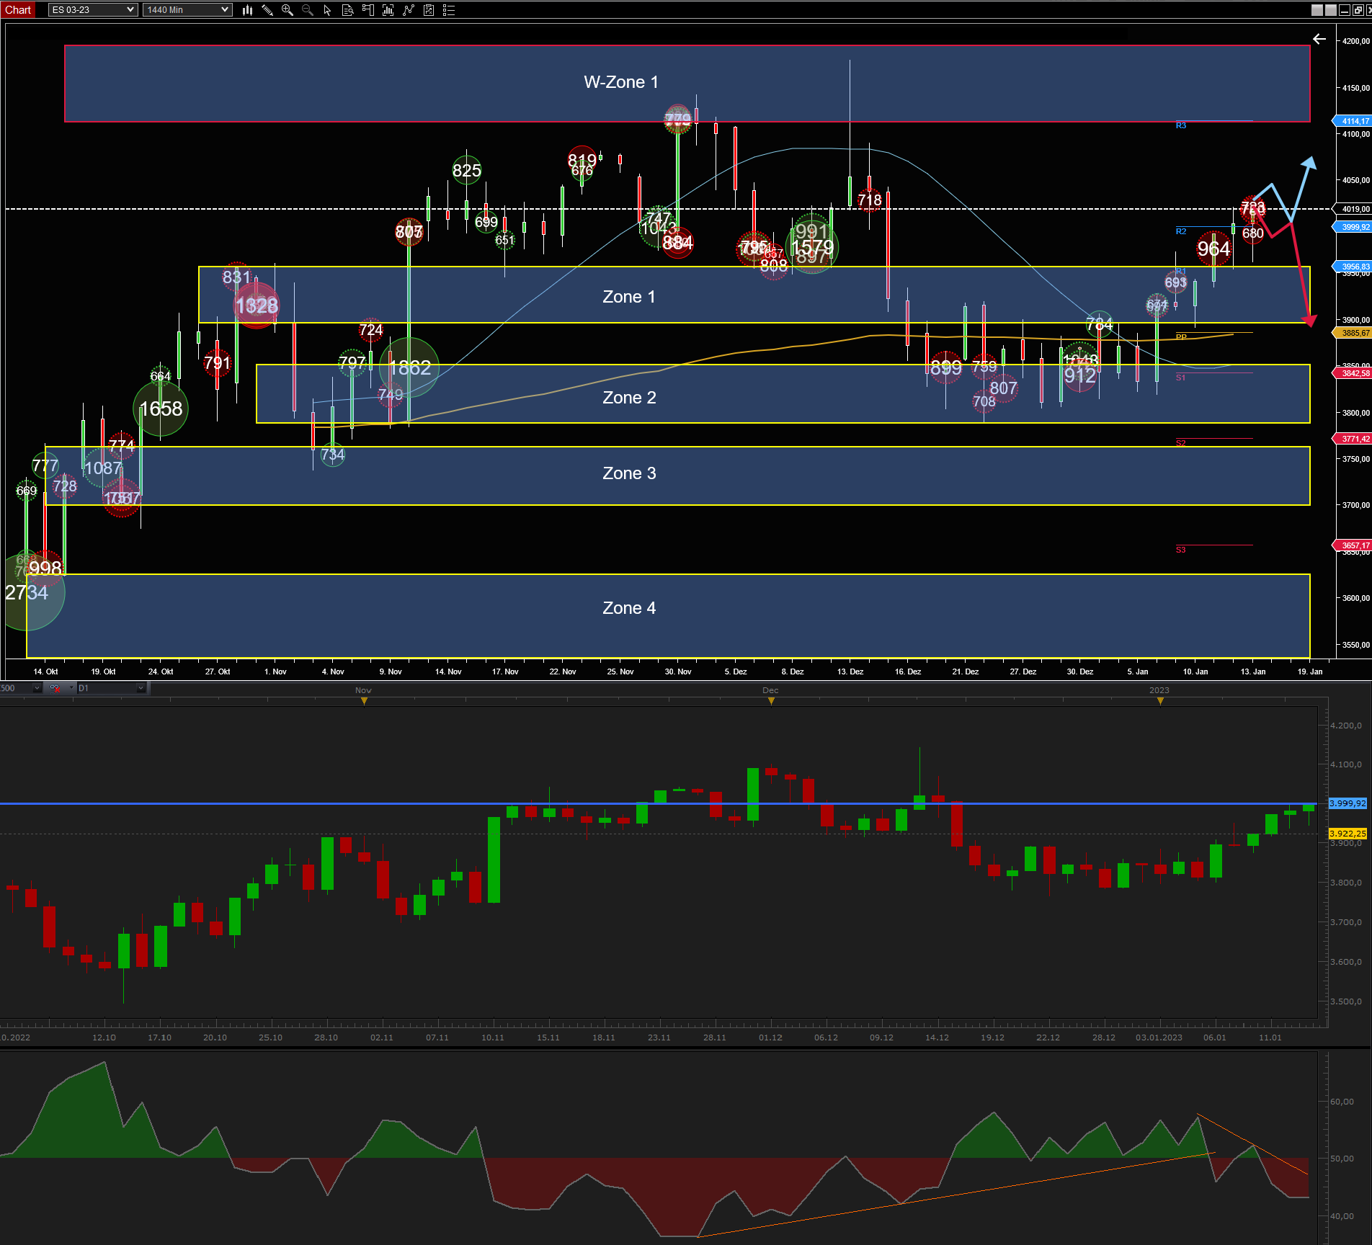Image resolution: width=1372 pixels, height=1245 pixels.
Task: Click the R3 pivot label
Action: 1181,125
